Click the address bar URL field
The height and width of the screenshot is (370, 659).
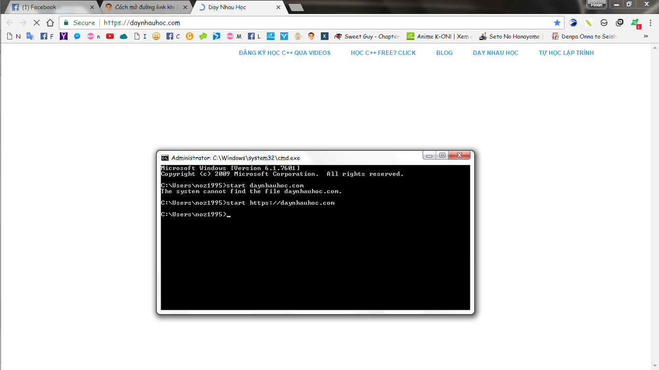314,23
